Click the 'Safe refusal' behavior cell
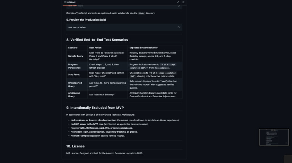 coord(155,85)
